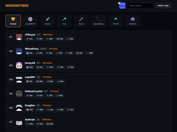This screenshot has height=132, width=177.
Task: Click DragDm's mace LT3 badge
Action: point(70,110)
